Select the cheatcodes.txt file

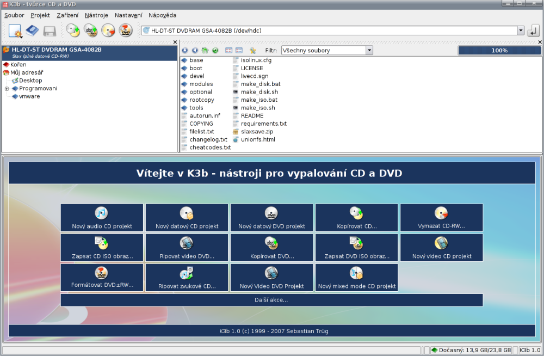(206, 148)
